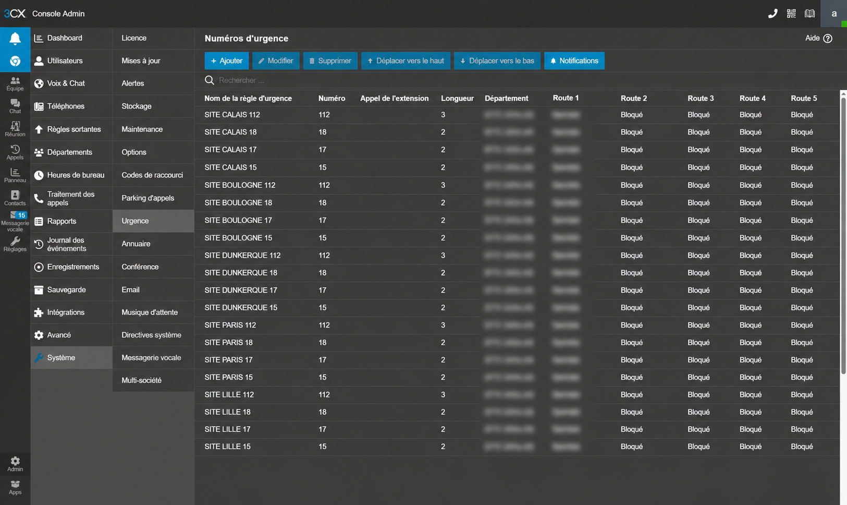Image resolution: width=847 pixels, height=505 pixels.
Task: Open Départements menu item
Action: click(x=71, y=152)
